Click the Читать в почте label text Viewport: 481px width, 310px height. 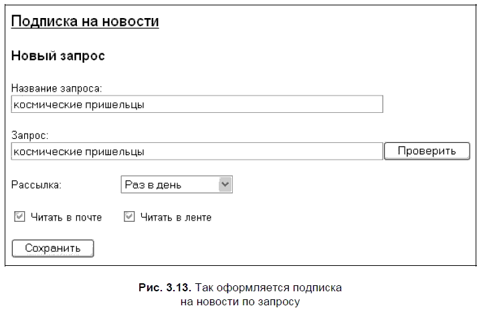[x=66, y=217]
